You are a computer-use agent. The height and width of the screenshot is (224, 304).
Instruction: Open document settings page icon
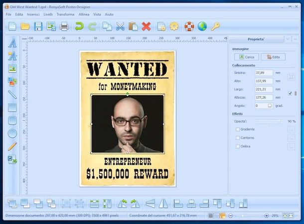click(x=161, y=26)
